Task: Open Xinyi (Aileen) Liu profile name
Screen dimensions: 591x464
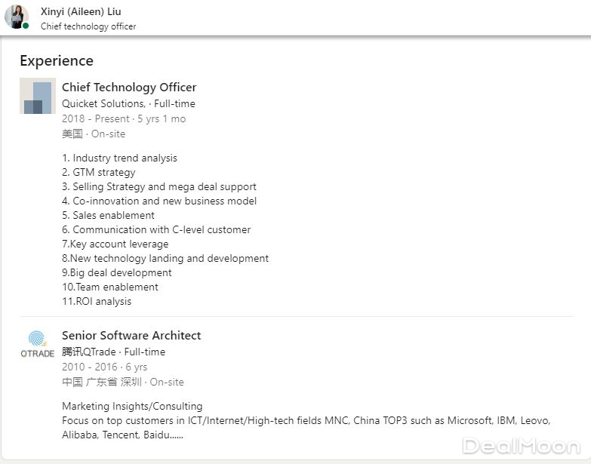Action: pyautogui.click(x=81, y=11)
